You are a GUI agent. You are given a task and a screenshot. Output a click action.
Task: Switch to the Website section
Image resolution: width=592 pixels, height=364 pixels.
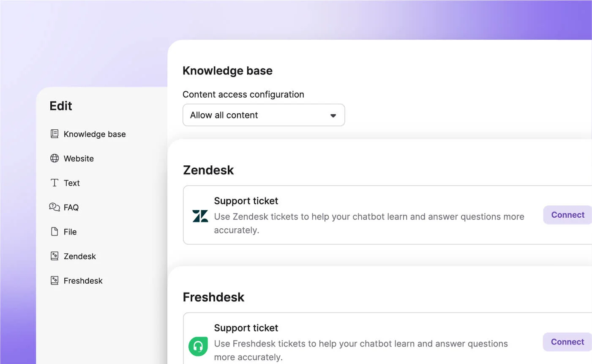79,159
